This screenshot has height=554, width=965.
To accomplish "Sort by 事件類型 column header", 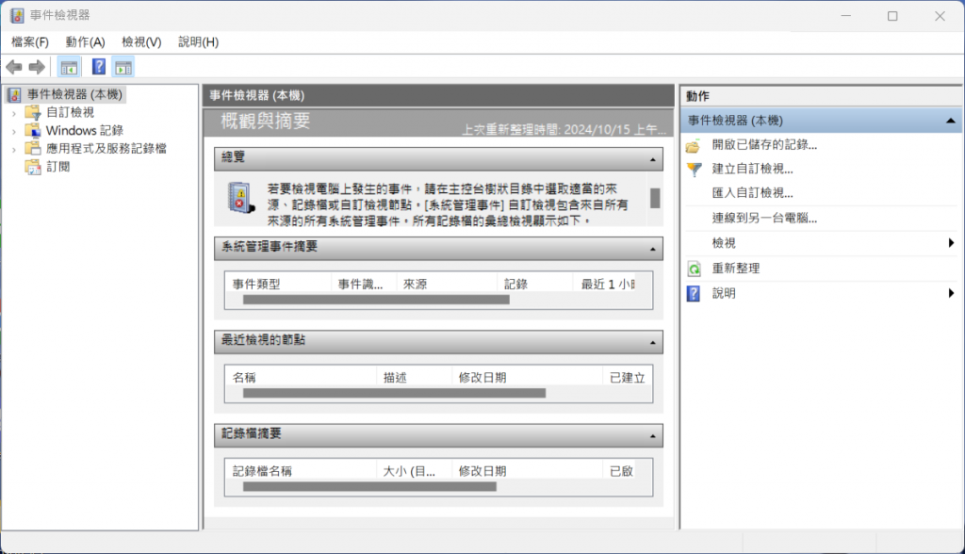I will pyautogui.click(x=278, y=284).
